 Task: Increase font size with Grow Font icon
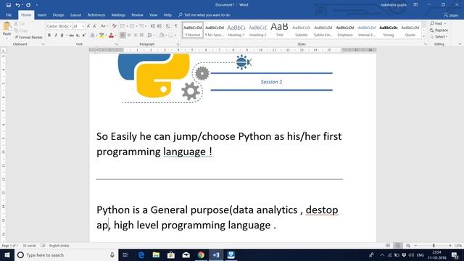pos(88,26)
